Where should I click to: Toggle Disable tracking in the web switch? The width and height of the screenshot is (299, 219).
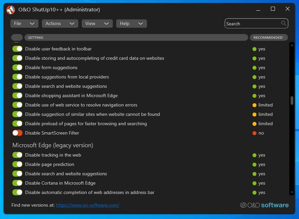coord(17,155)
